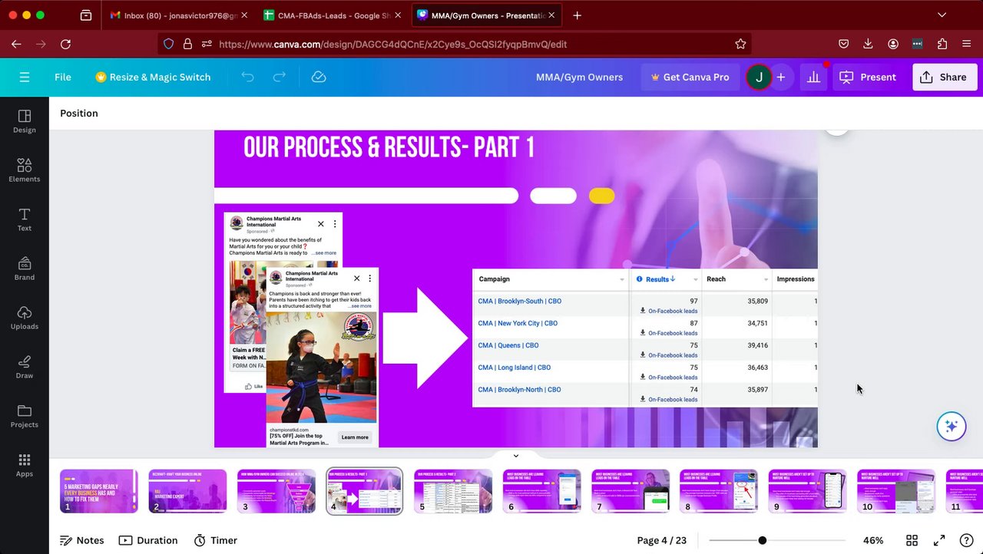Open browser downloads panel
The width and height of the screenshot is (983, 554).
click(x=868, y=45)
